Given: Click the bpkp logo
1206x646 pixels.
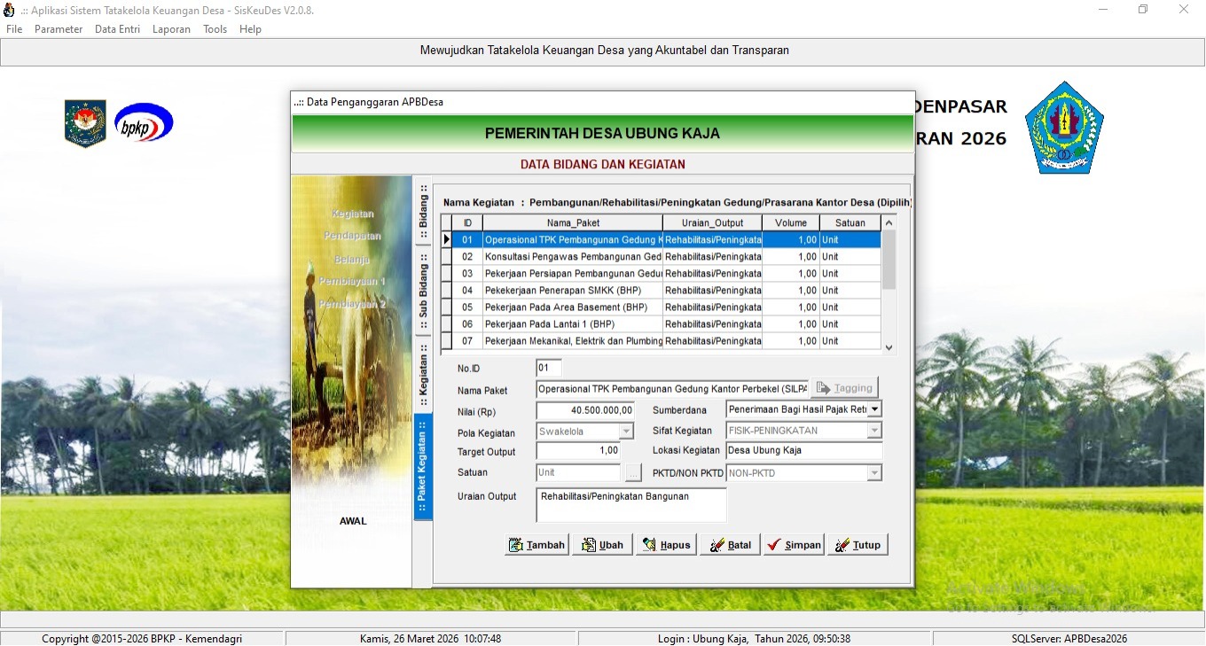Looking at the screenshot, I should (144, 122).
